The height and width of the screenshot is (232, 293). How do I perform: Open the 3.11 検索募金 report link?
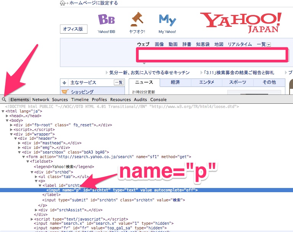pos(239,73)
